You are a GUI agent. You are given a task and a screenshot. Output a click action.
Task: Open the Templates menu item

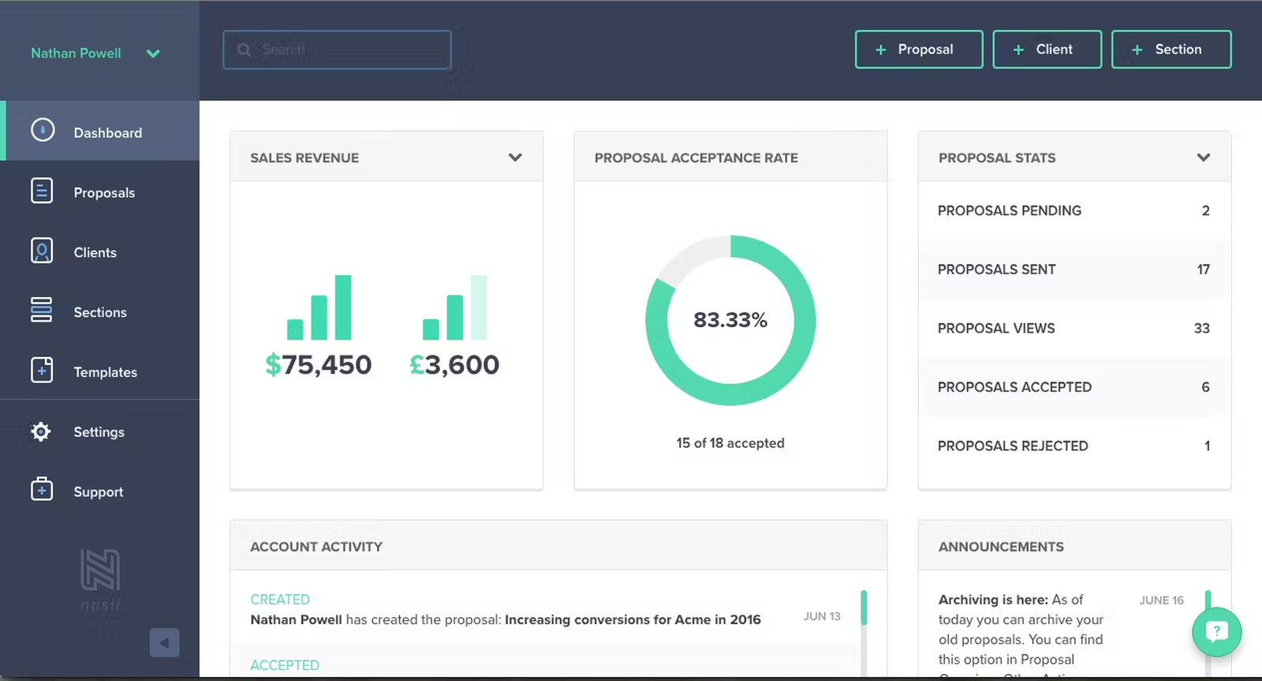pyautogui.click(x=105, y=372)
